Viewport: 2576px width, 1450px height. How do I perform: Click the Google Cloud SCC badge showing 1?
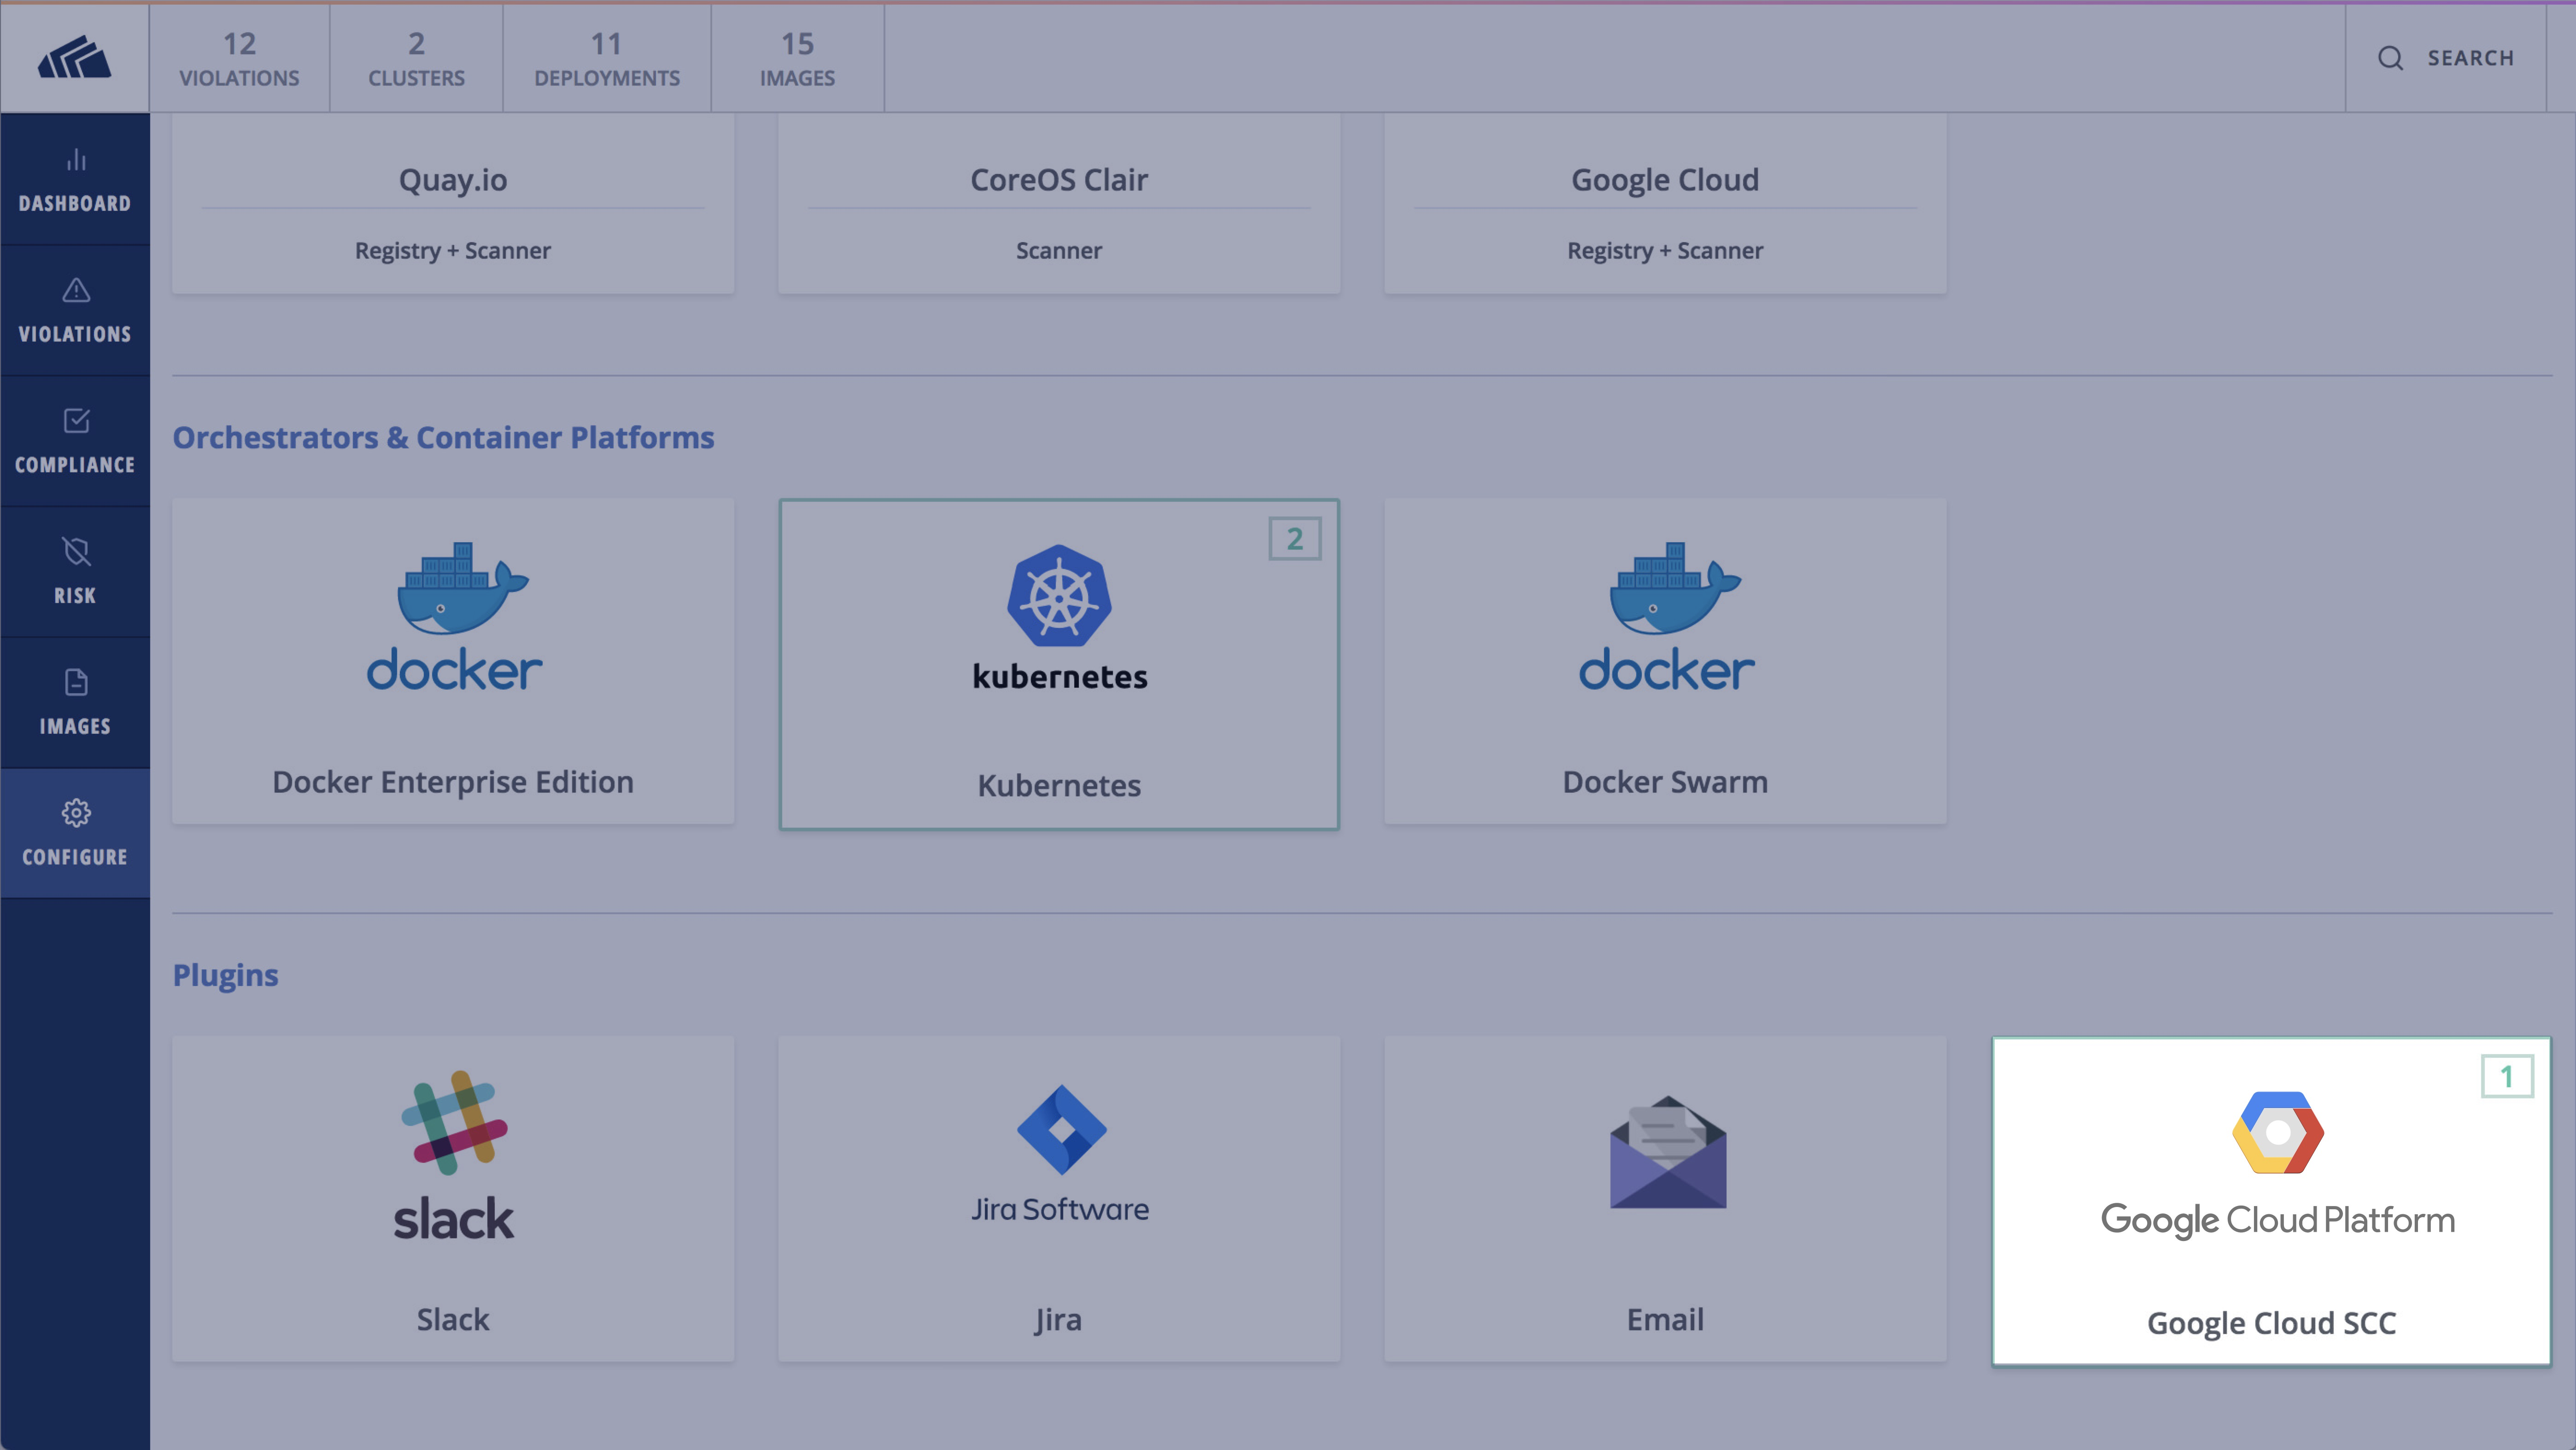pyautogui.click(x=2507, y=1076)
